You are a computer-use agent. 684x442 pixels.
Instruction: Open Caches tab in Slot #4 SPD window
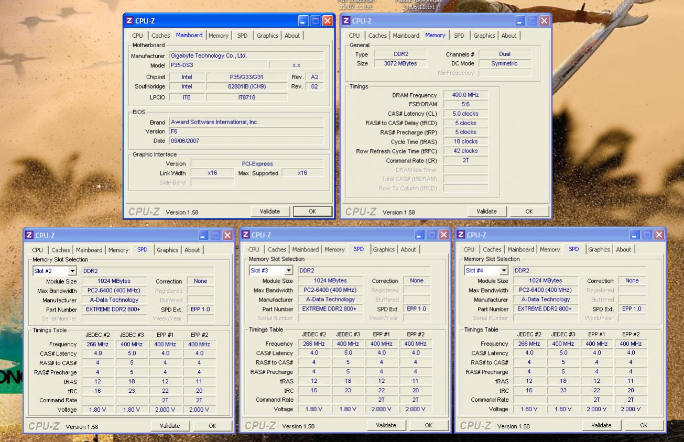[492, 250]
